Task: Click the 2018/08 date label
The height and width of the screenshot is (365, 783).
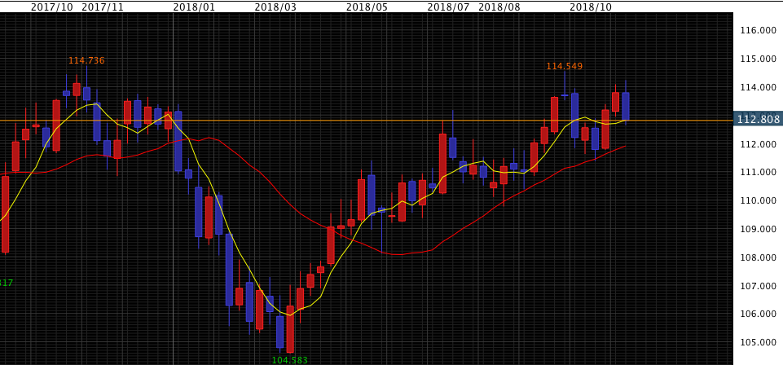Action: [499, 7]
